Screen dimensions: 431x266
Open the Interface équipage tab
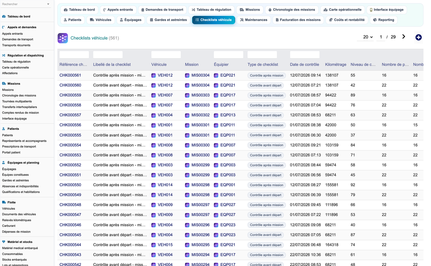pos(387,10)
